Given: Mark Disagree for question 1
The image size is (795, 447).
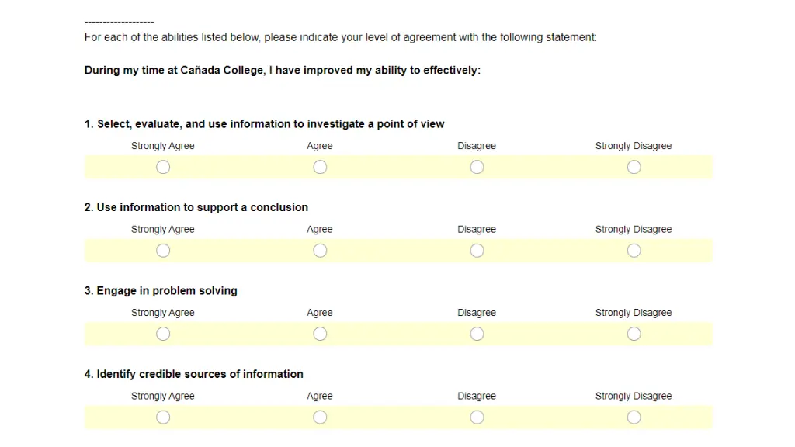Looking at the screenshot, I should pyautogui.click(x=477, y=167).
